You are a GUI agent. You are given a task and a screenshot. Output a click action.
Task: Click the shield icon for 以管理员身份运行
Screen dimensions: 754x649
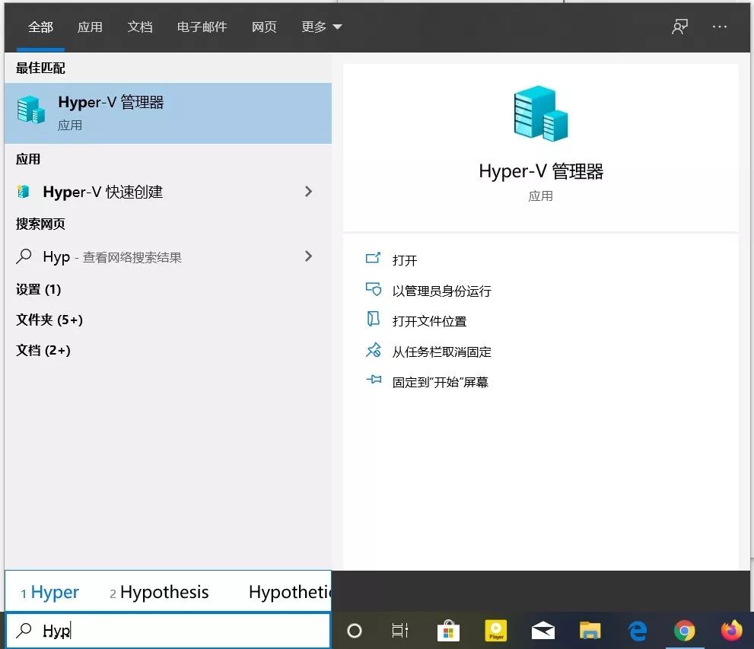pos(373,289)
